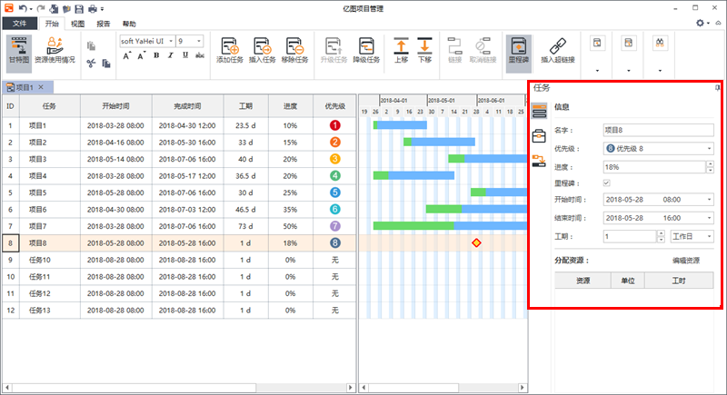
Task: Expand dropdown arrow under the binoculars icon
Action: pyautogui.click(x=660, y=71)
